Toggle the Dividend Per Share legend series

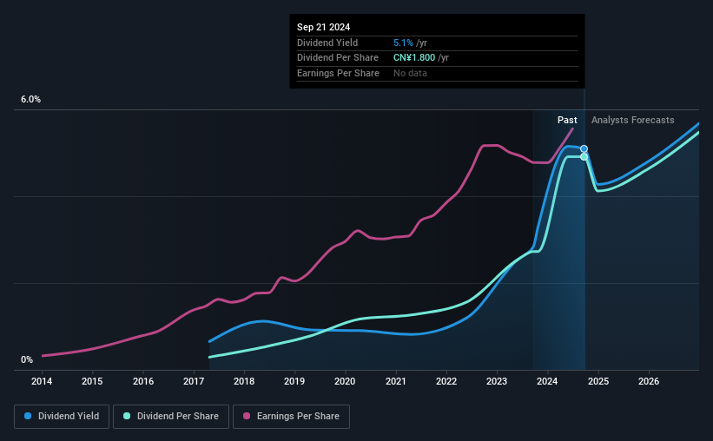point(171,417)
